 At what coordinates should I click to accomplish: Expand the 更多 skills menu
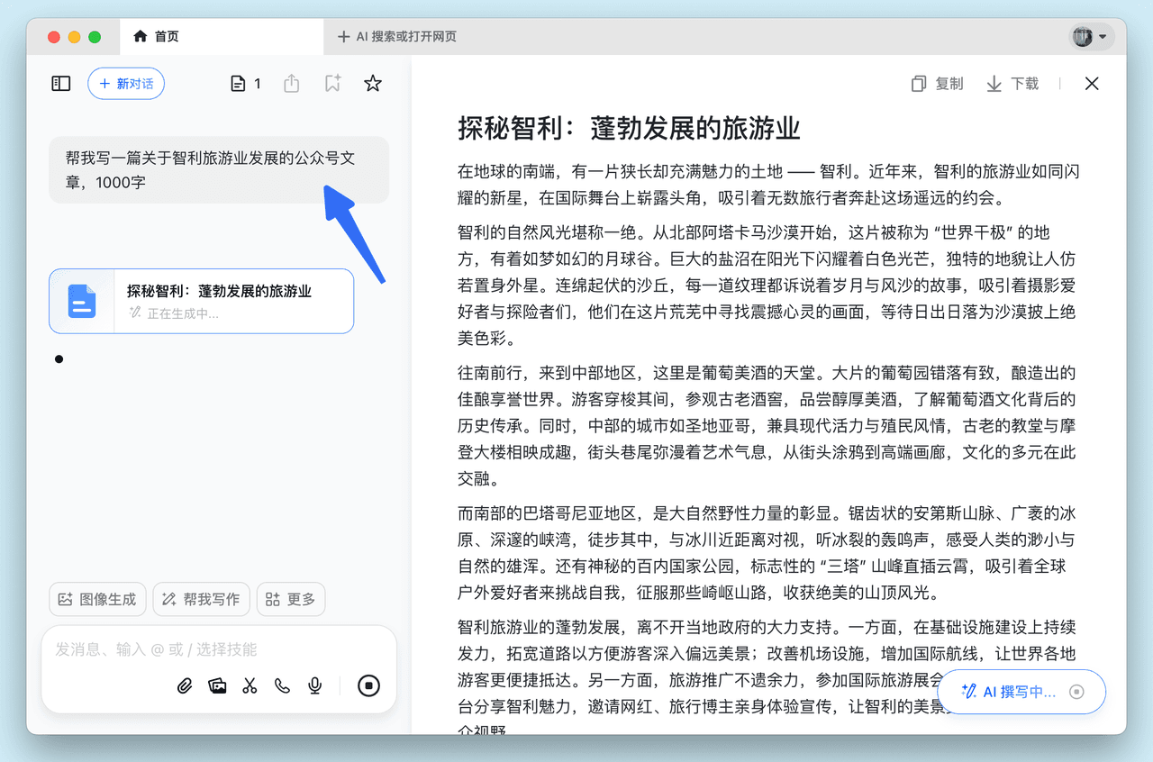click(x=290, y=599)
